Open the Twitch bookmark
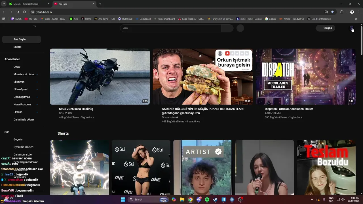This screenshot has height=204, width=363. (x=16, y=19)
